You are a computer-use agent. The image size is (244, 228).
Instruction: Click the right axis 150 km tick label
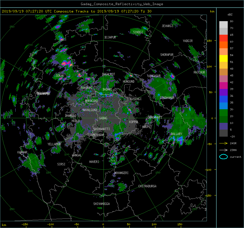[x=210, y=41]
